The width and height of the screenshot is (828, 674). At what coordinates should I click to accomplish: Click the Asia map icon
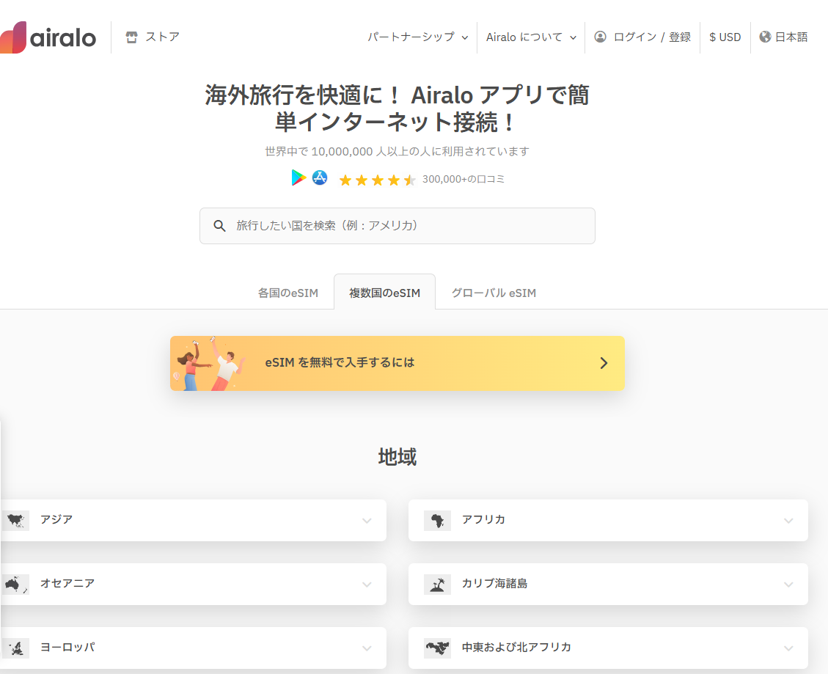pos(15,521)
